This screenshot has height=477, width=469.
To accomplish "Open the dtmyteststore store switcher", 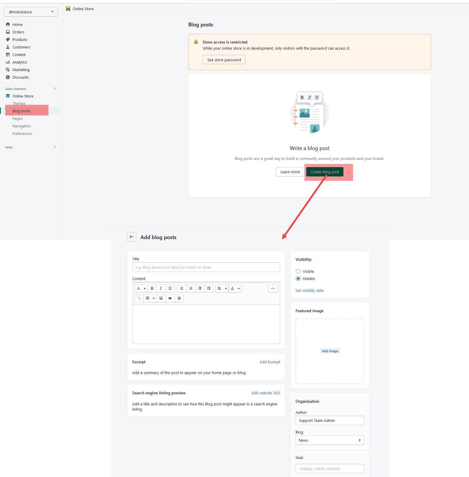I will click(31, 12).
